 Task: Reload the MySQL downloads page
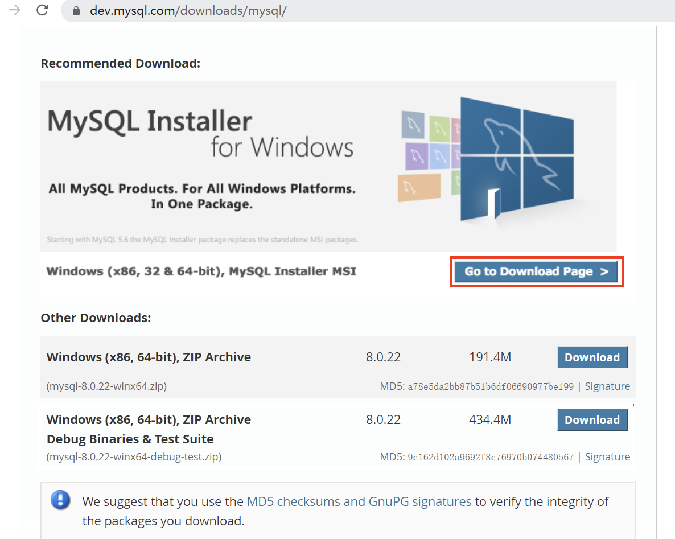pos(42,10)
